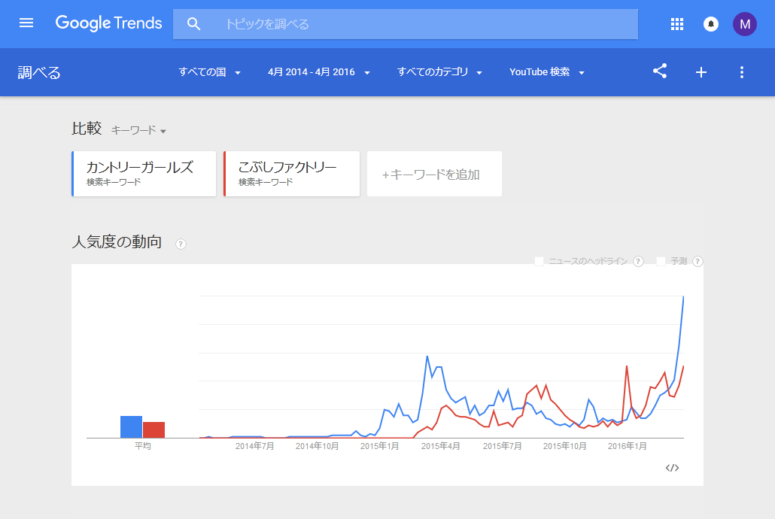Click the blue line's peak at chart end

(x=683, y=296)
